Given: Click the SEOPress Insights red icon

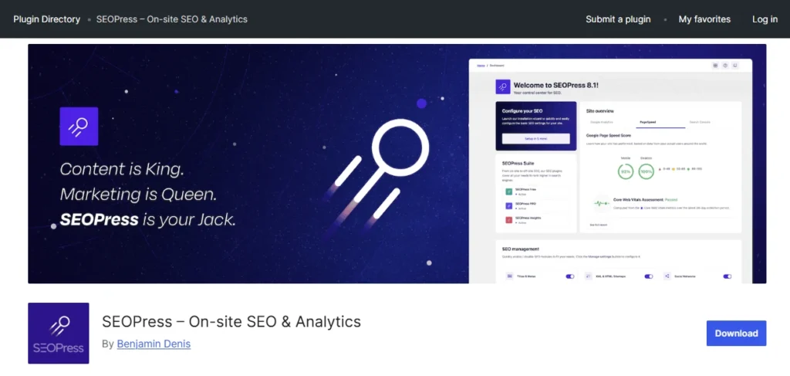Looking at the screenshot, I should point(509,220).
